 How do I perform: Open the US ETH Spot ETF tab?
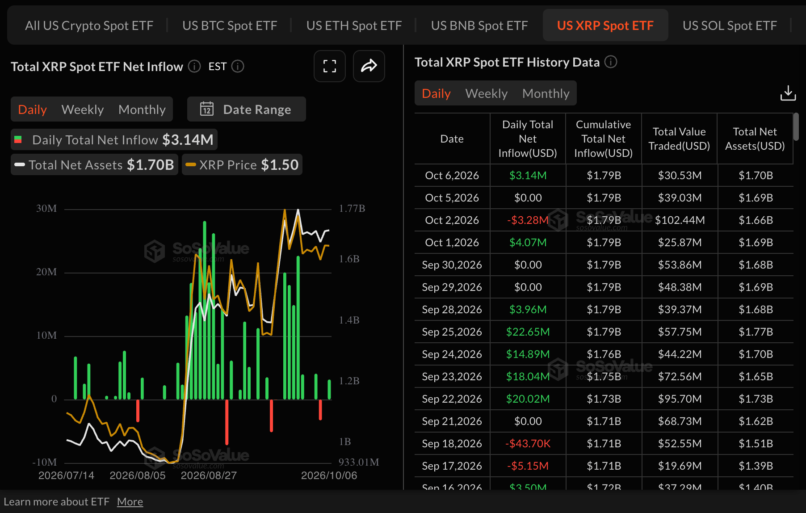[x=354, y=25]
